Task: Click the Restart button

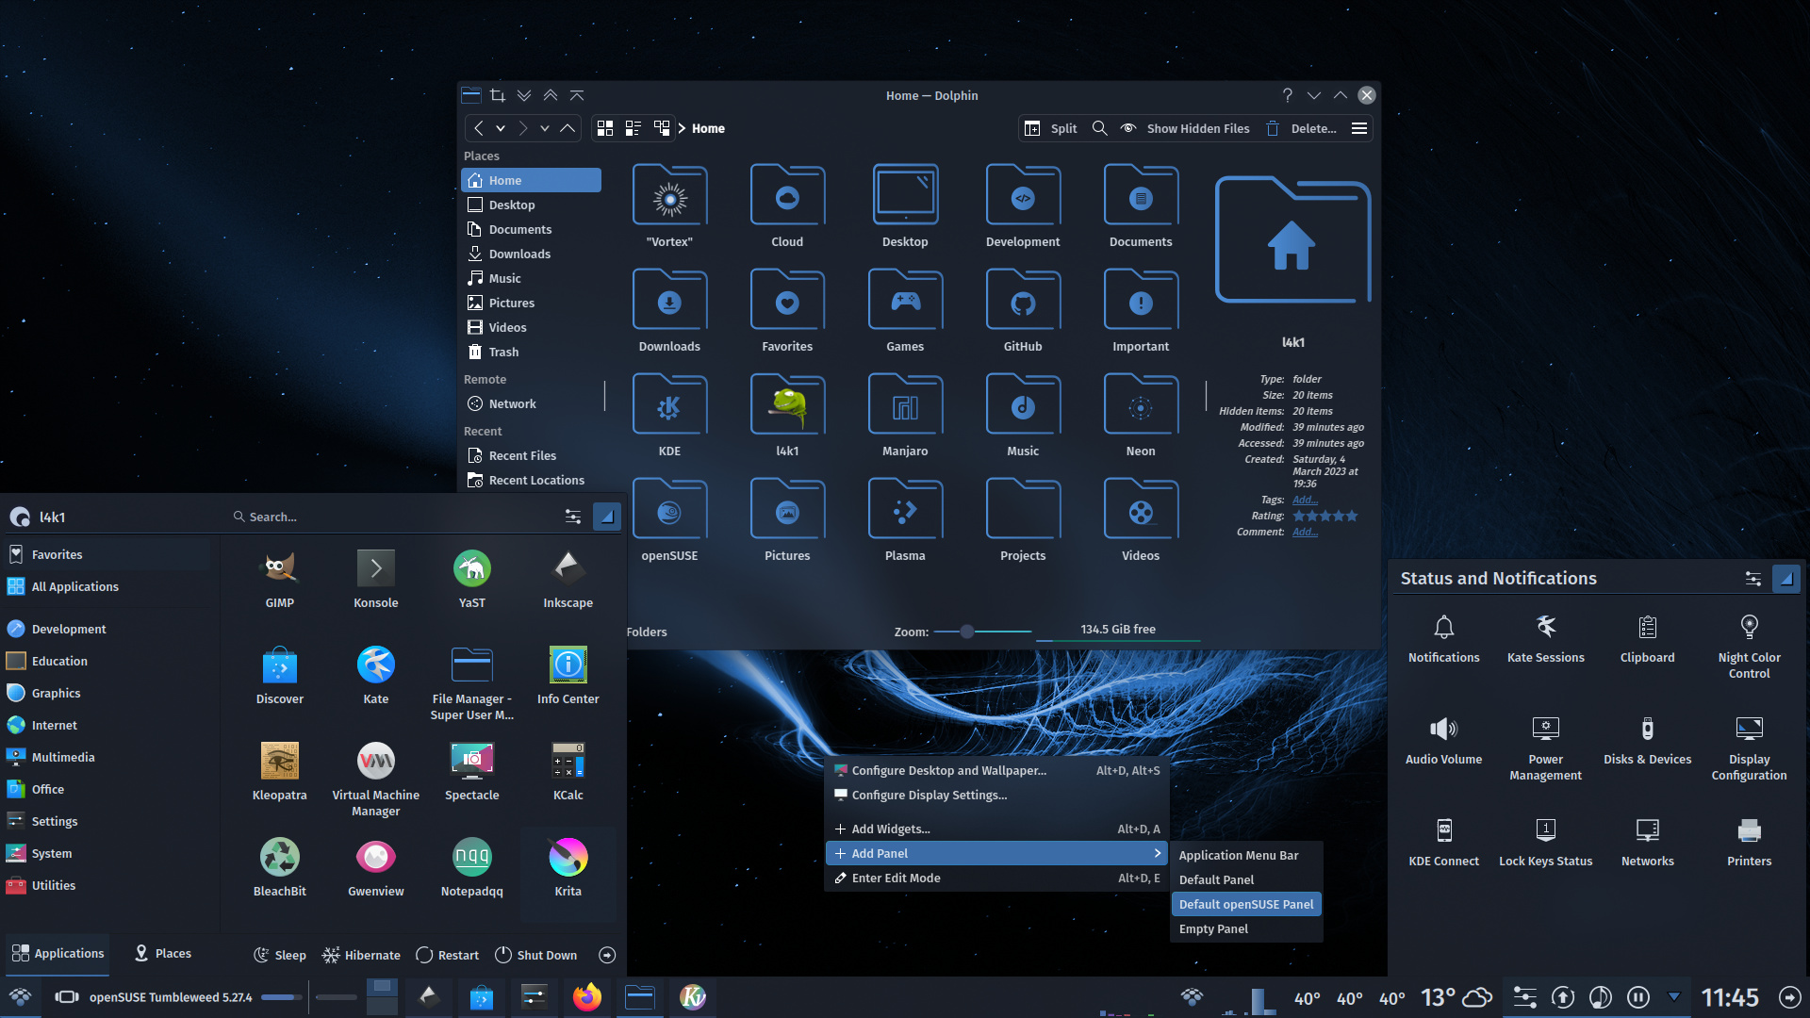Action: [448, 955]
